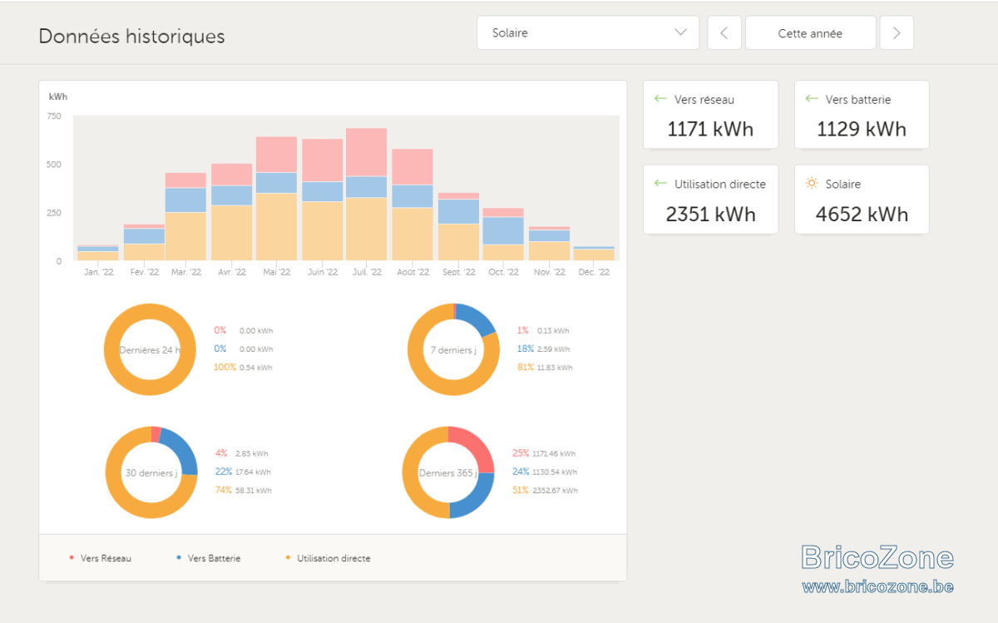This screenshot has height=623, width=998.
Task: Click the Fév. '22 bar in chart
Action: [x=144, y=242]
